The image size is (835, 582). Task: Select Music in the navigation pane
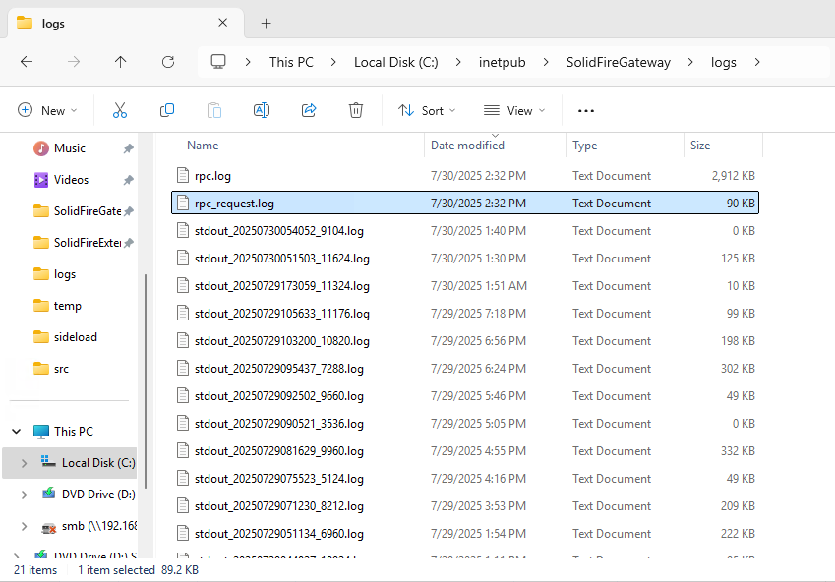(x=69, y=148)
